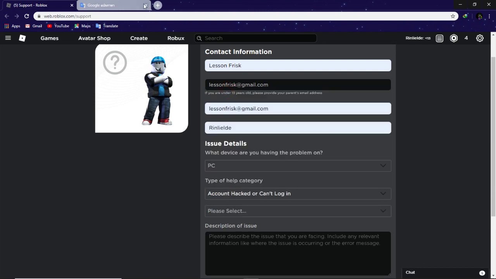This screenshot has height=279, width=496.
Task: Open the Gmail bookmark
Action: point(34,26)
